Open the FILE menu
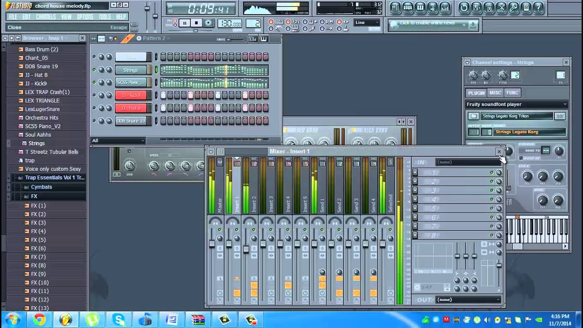Image resolution: width=583 pixels, height=328 pixels. [13, 17]
